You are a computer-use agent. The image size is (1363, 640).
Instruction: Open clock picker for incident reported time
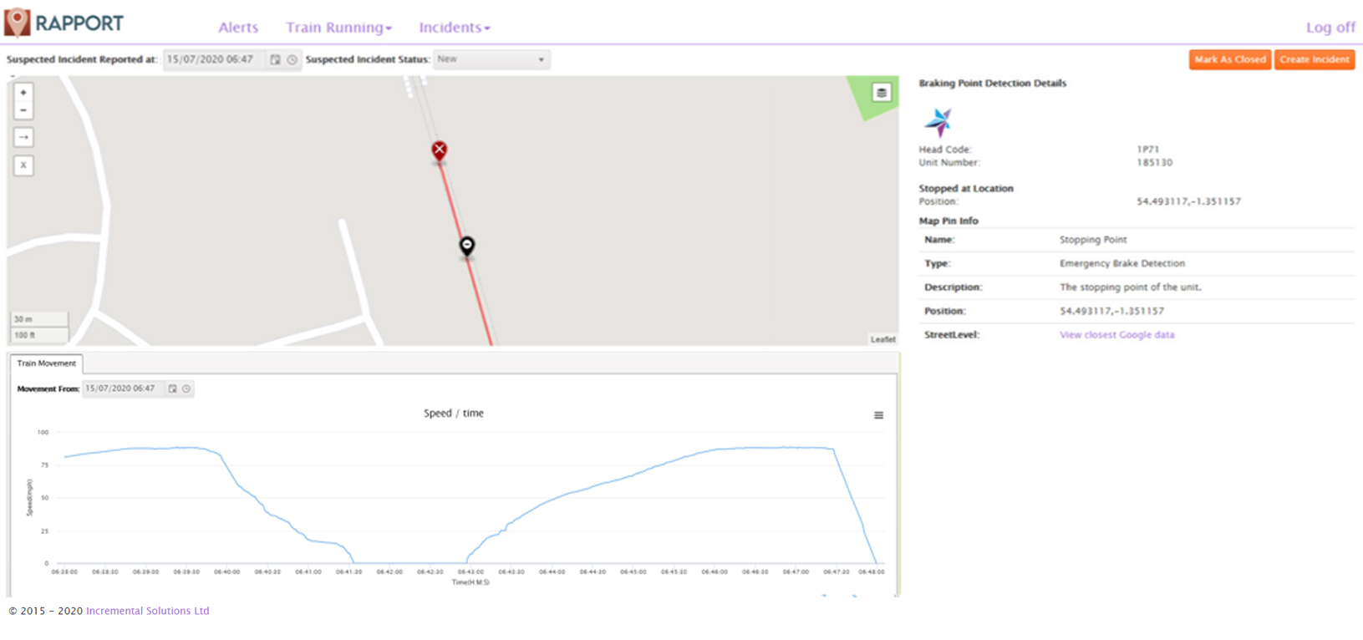coord(292,59)
